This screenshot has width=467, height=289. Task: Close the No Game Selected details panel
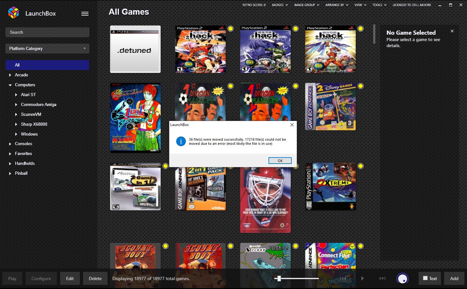452,31
